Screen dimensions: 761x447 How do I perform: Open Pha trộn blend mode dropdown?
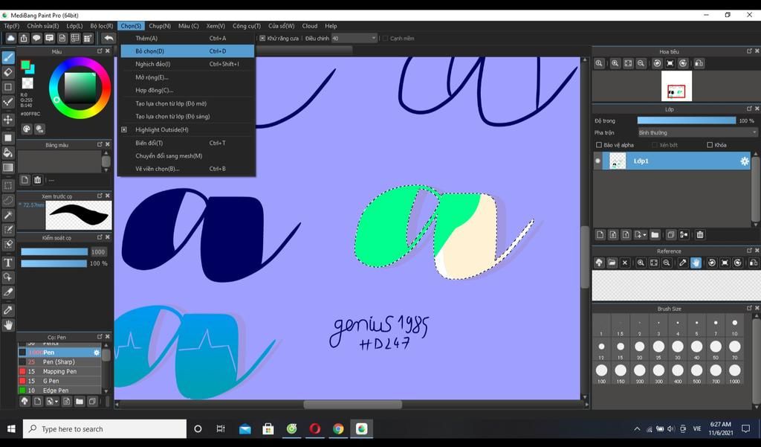(x=697, y=132)
